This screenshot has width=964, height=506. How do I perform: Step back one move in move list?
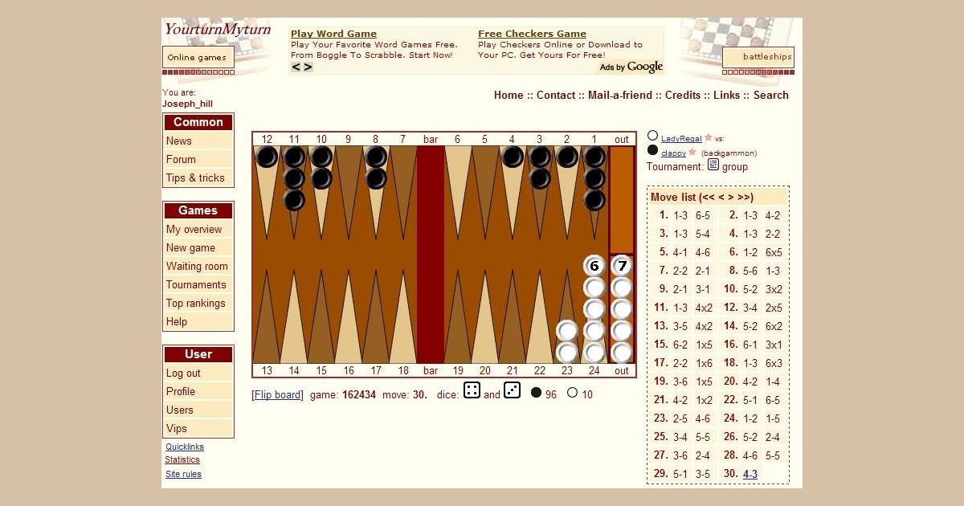(x=721, y=197)
